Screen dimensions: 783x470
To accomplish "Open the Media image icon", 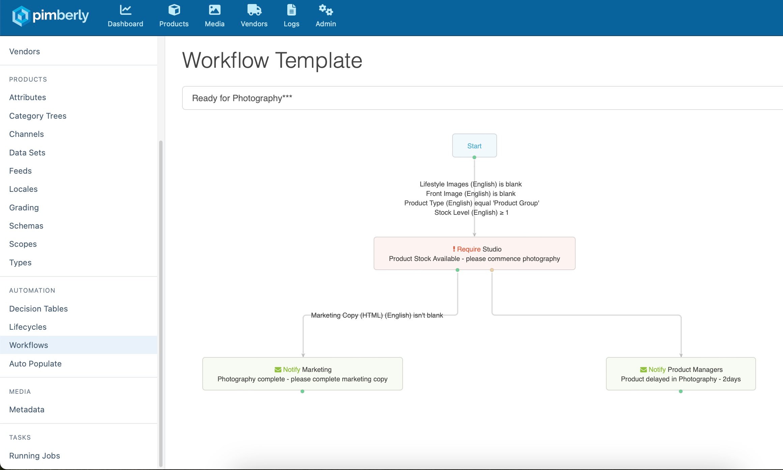I will (214, 10).
